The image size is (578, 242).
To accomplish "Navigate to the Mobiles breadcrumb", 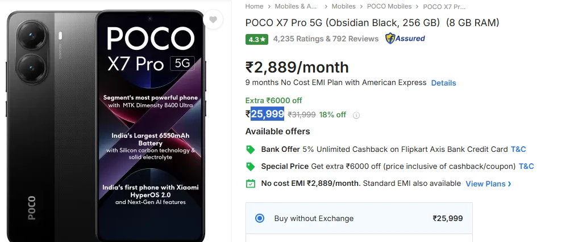I will tap(343, 6).
